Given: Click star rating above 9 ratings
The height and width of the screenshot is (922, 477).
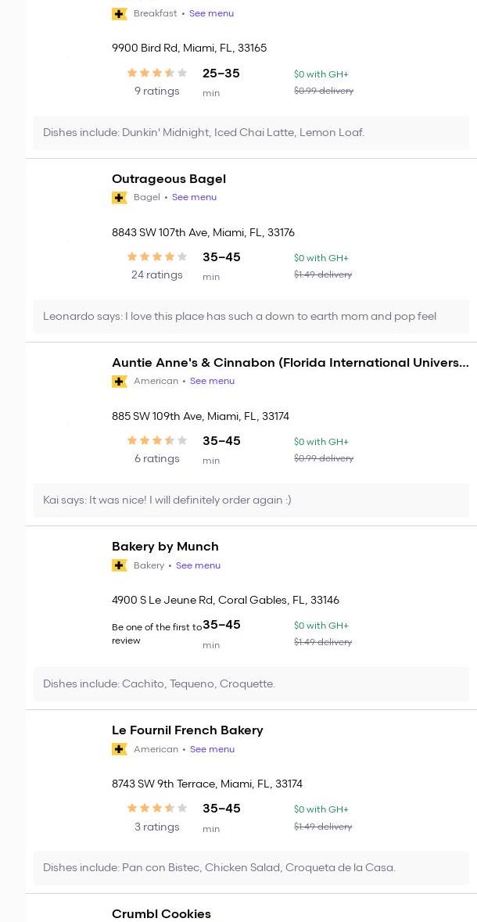Looking at the screenshot, I should coord(157,73).
